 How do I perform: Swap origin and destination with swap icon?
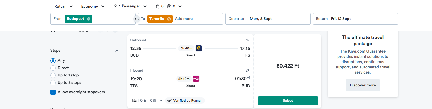point(137,19)
